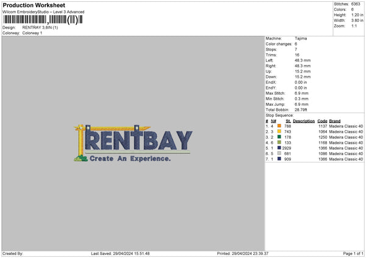Click stitch count 788 in row 1
The width and height of the screenshot is (366, 258).
(x=287, y=126)
